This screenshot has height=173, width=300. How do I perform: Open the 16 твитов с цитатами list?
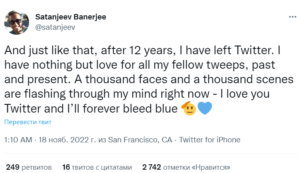pyautogui.click(x=97, y=167)
